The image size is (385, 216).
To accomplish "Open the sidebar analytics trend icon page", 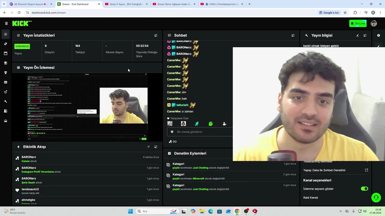I will (x=5, y=92).
